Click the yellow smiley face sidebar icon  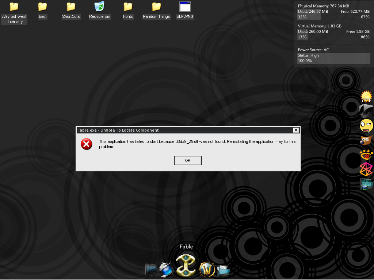[366, 125]
